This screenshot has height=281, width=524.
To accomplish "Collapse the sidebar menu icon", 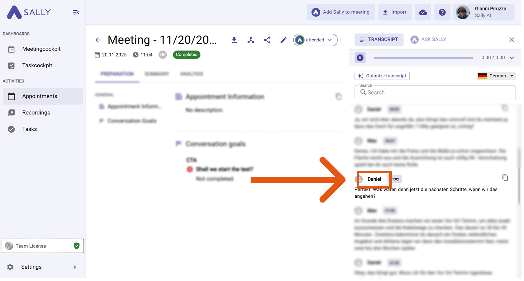I will (x=76, y=12).
